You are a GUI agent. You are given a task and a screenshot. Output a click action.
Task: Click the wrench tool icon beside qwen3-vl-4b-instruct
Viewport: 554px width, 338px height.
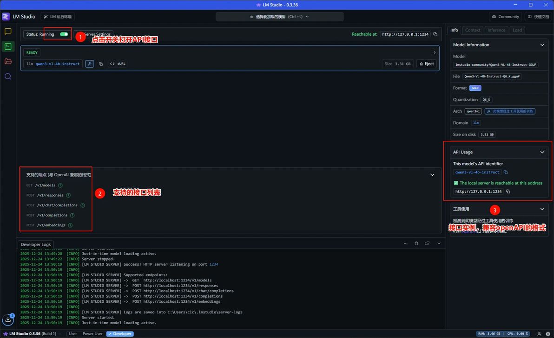(89, 64)
